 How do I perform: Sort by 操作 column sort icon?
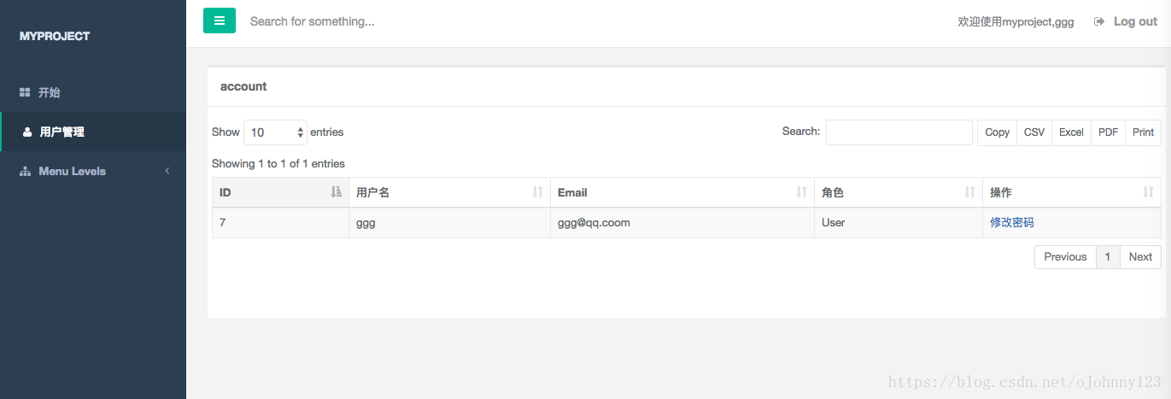coord(1148,192)
